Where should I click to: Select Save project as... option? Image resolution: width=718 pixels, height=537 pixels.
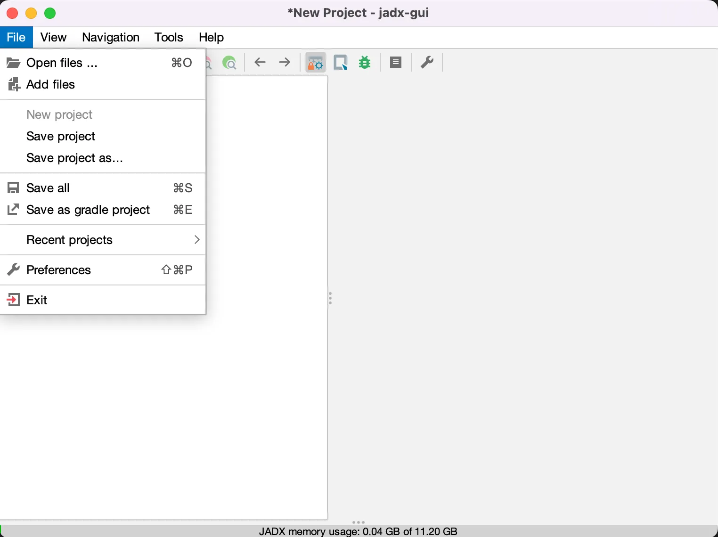(x=74, y=158)
